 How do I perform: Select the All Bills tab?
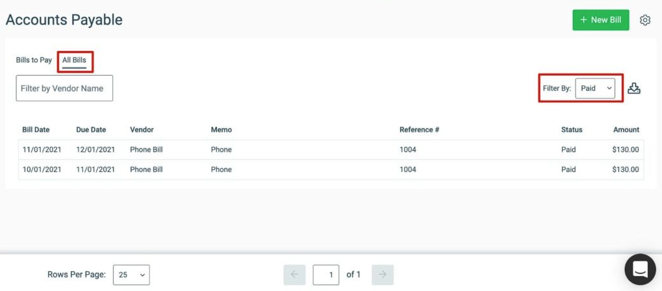click(x=74, y=60)
